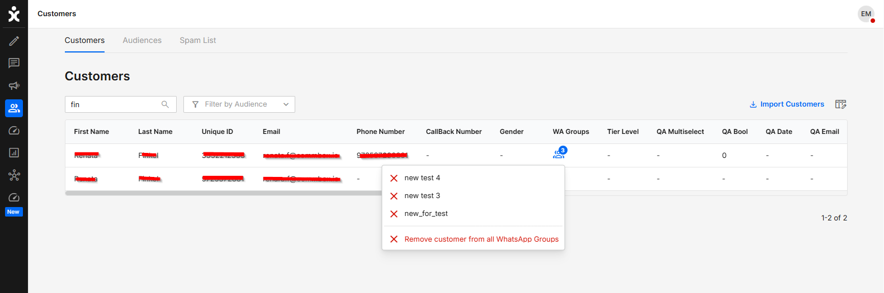The width and height of the screenshot is (884, 293).
Task: Open the app logo home icon
Action: [14, 14]
